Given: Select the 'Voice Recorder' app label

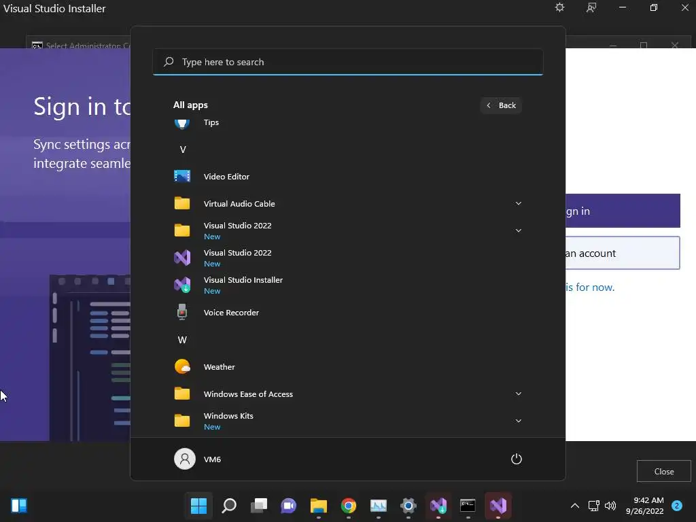Looking at the screenshot, I should tap(231, 313).
